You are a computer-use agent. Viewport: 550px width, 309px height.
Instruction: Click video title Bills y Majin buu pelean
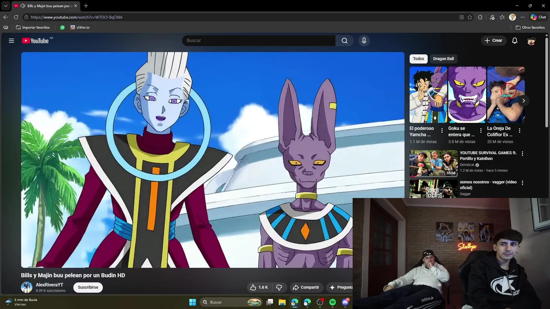click(73, 276)
